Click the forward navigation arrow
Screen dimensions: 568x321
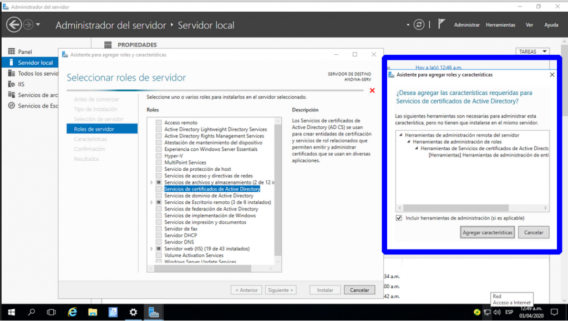point(28,25)
